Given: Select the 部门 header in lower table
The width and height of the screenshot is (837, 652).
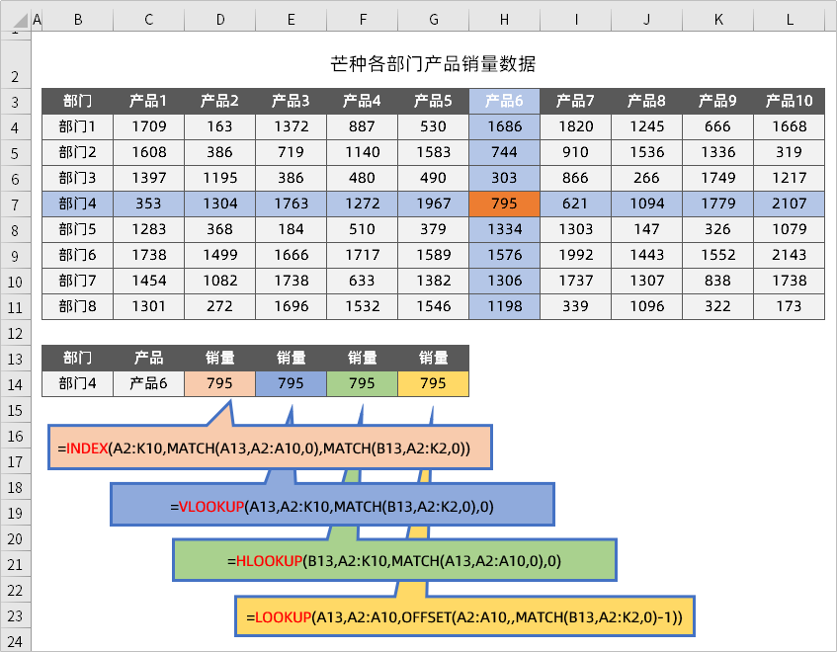Looking at the screenshot, I should click(x=77, y=358).
